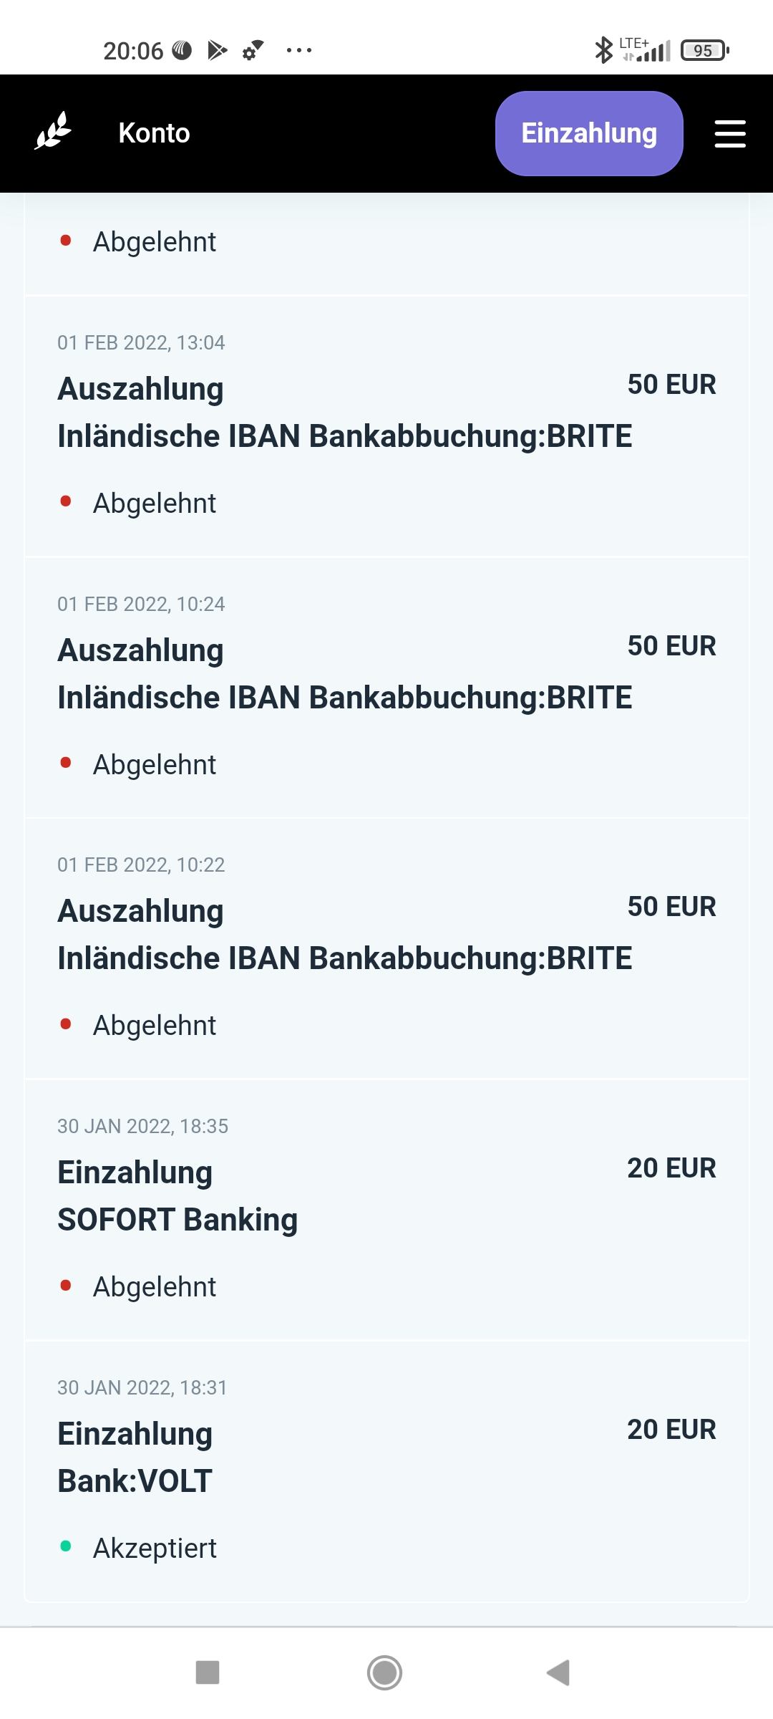Tap the 20 EUR amount for Bank:VOLT

click(x=671, y=1429)
